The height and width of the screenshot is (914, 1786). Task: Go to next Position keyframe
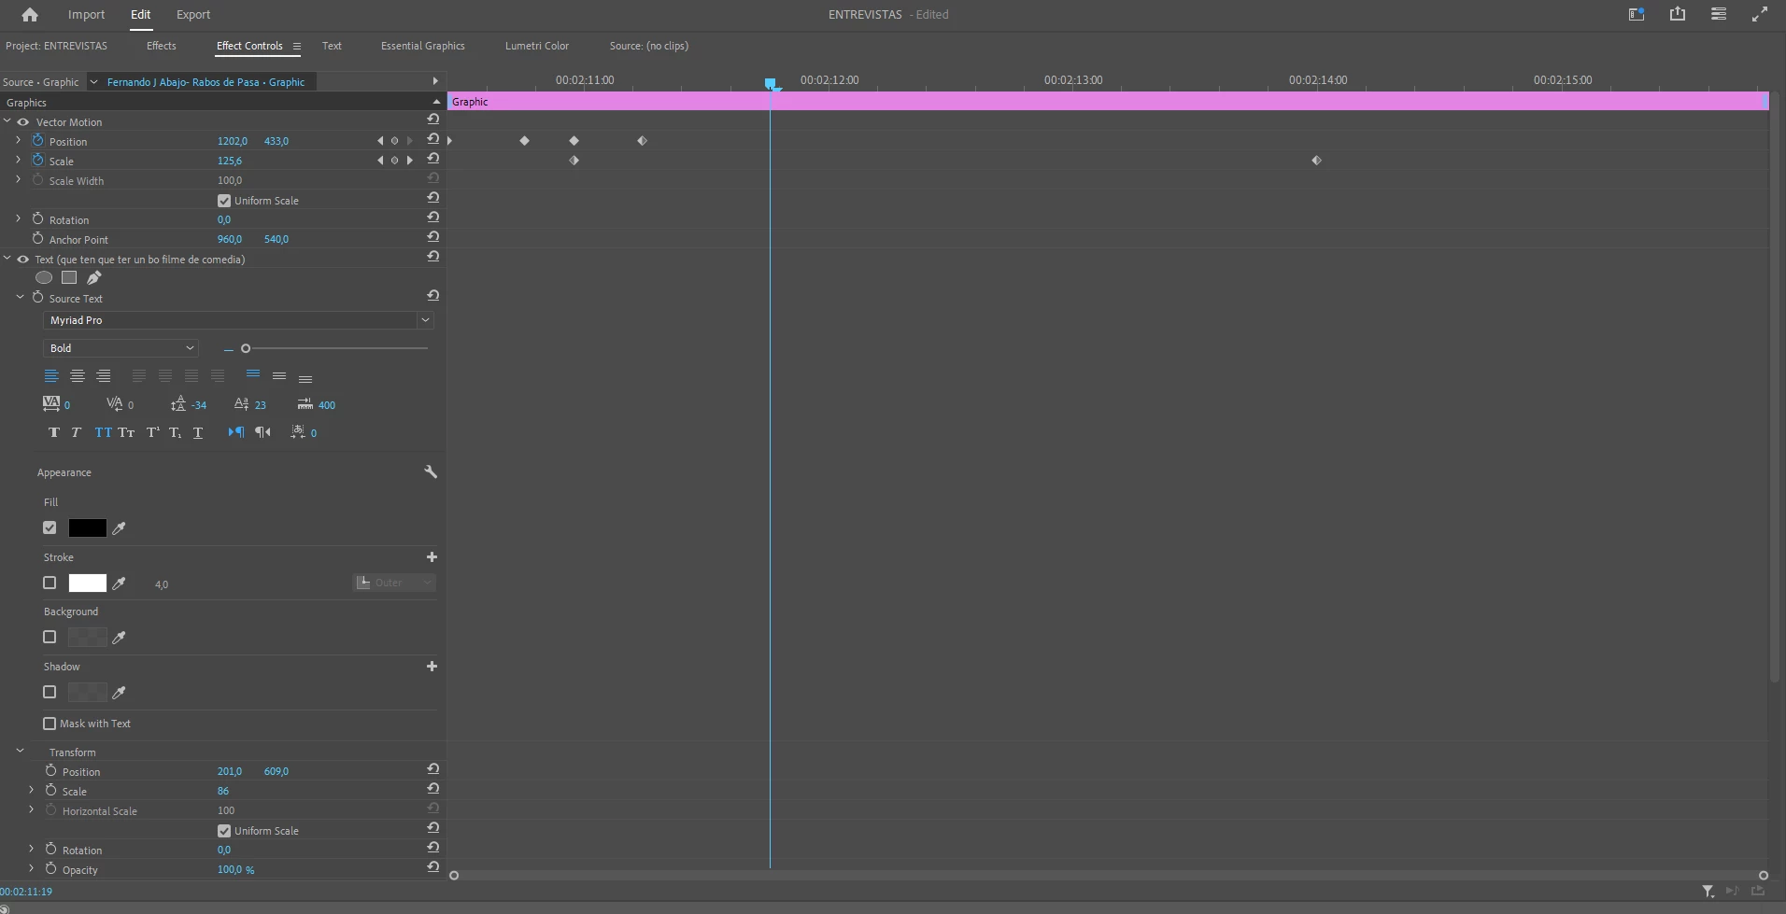pos(409,141)
